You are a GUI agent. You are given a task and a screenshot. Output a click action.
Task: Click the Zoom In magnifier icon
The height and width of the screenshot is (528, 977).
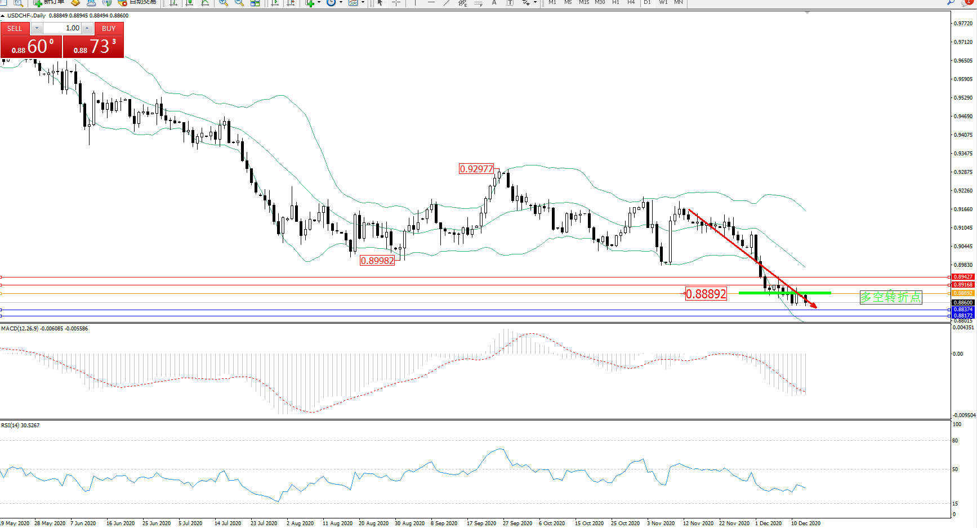pyautogui.click(x=224, y=3)
